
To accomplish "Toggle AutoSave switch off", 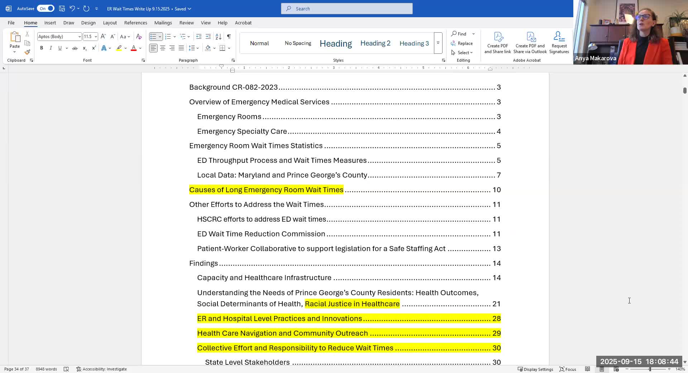I will (x=46, y=9).
